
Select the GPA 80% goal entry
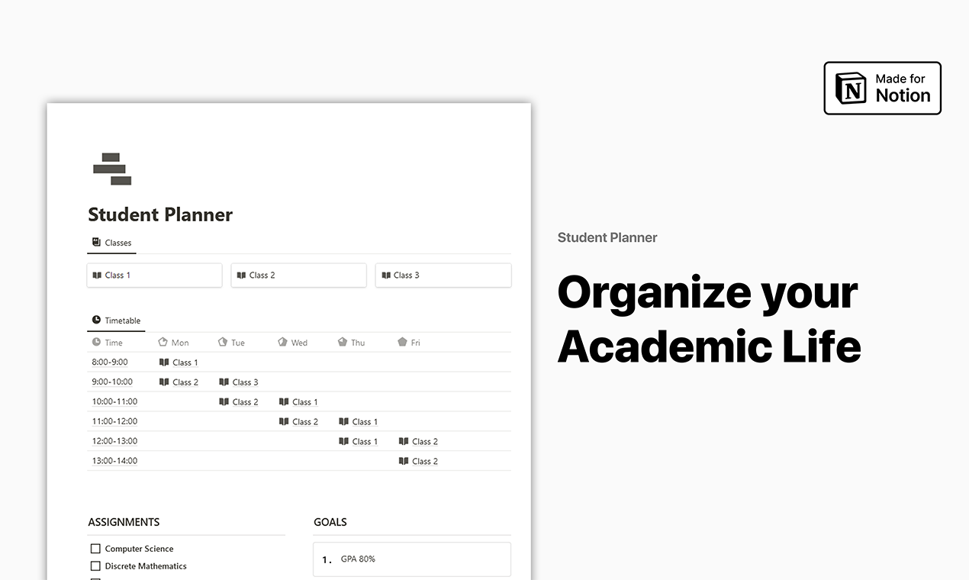pos(411,559)
